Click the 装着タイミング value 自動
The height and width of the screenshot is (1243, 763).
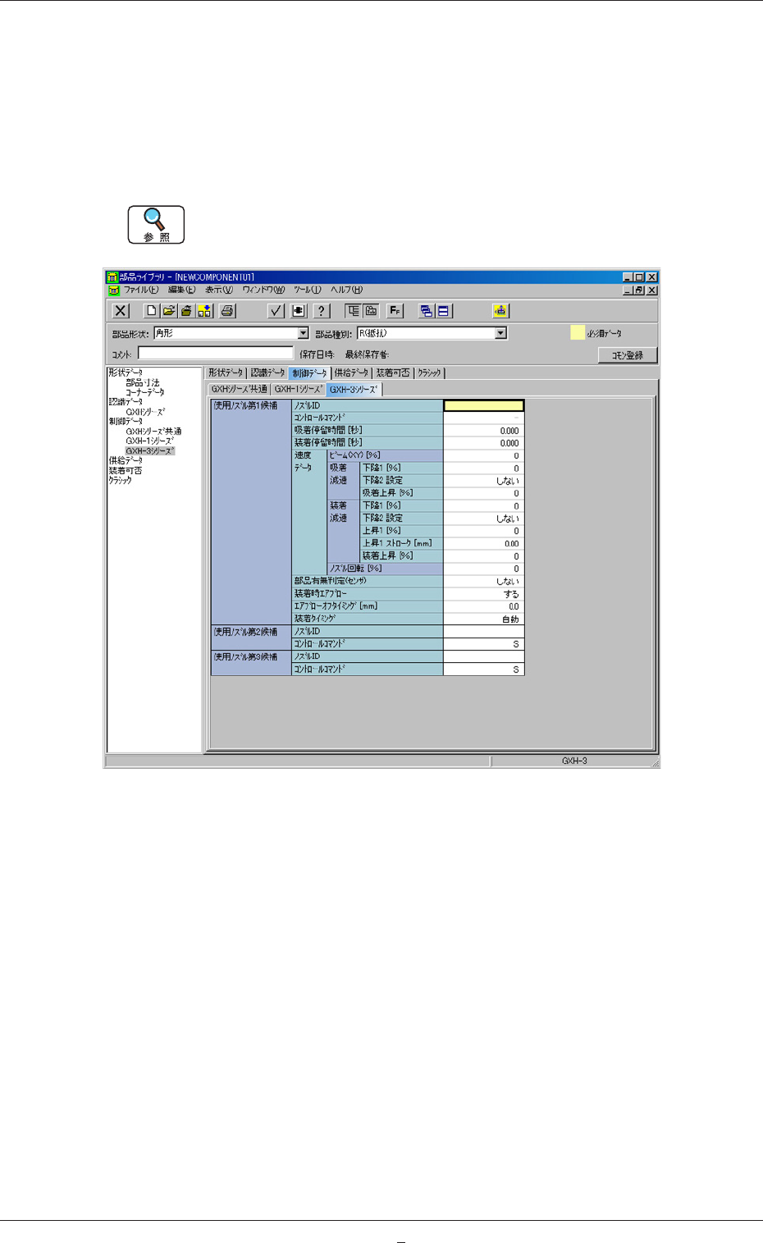(483, 619)
